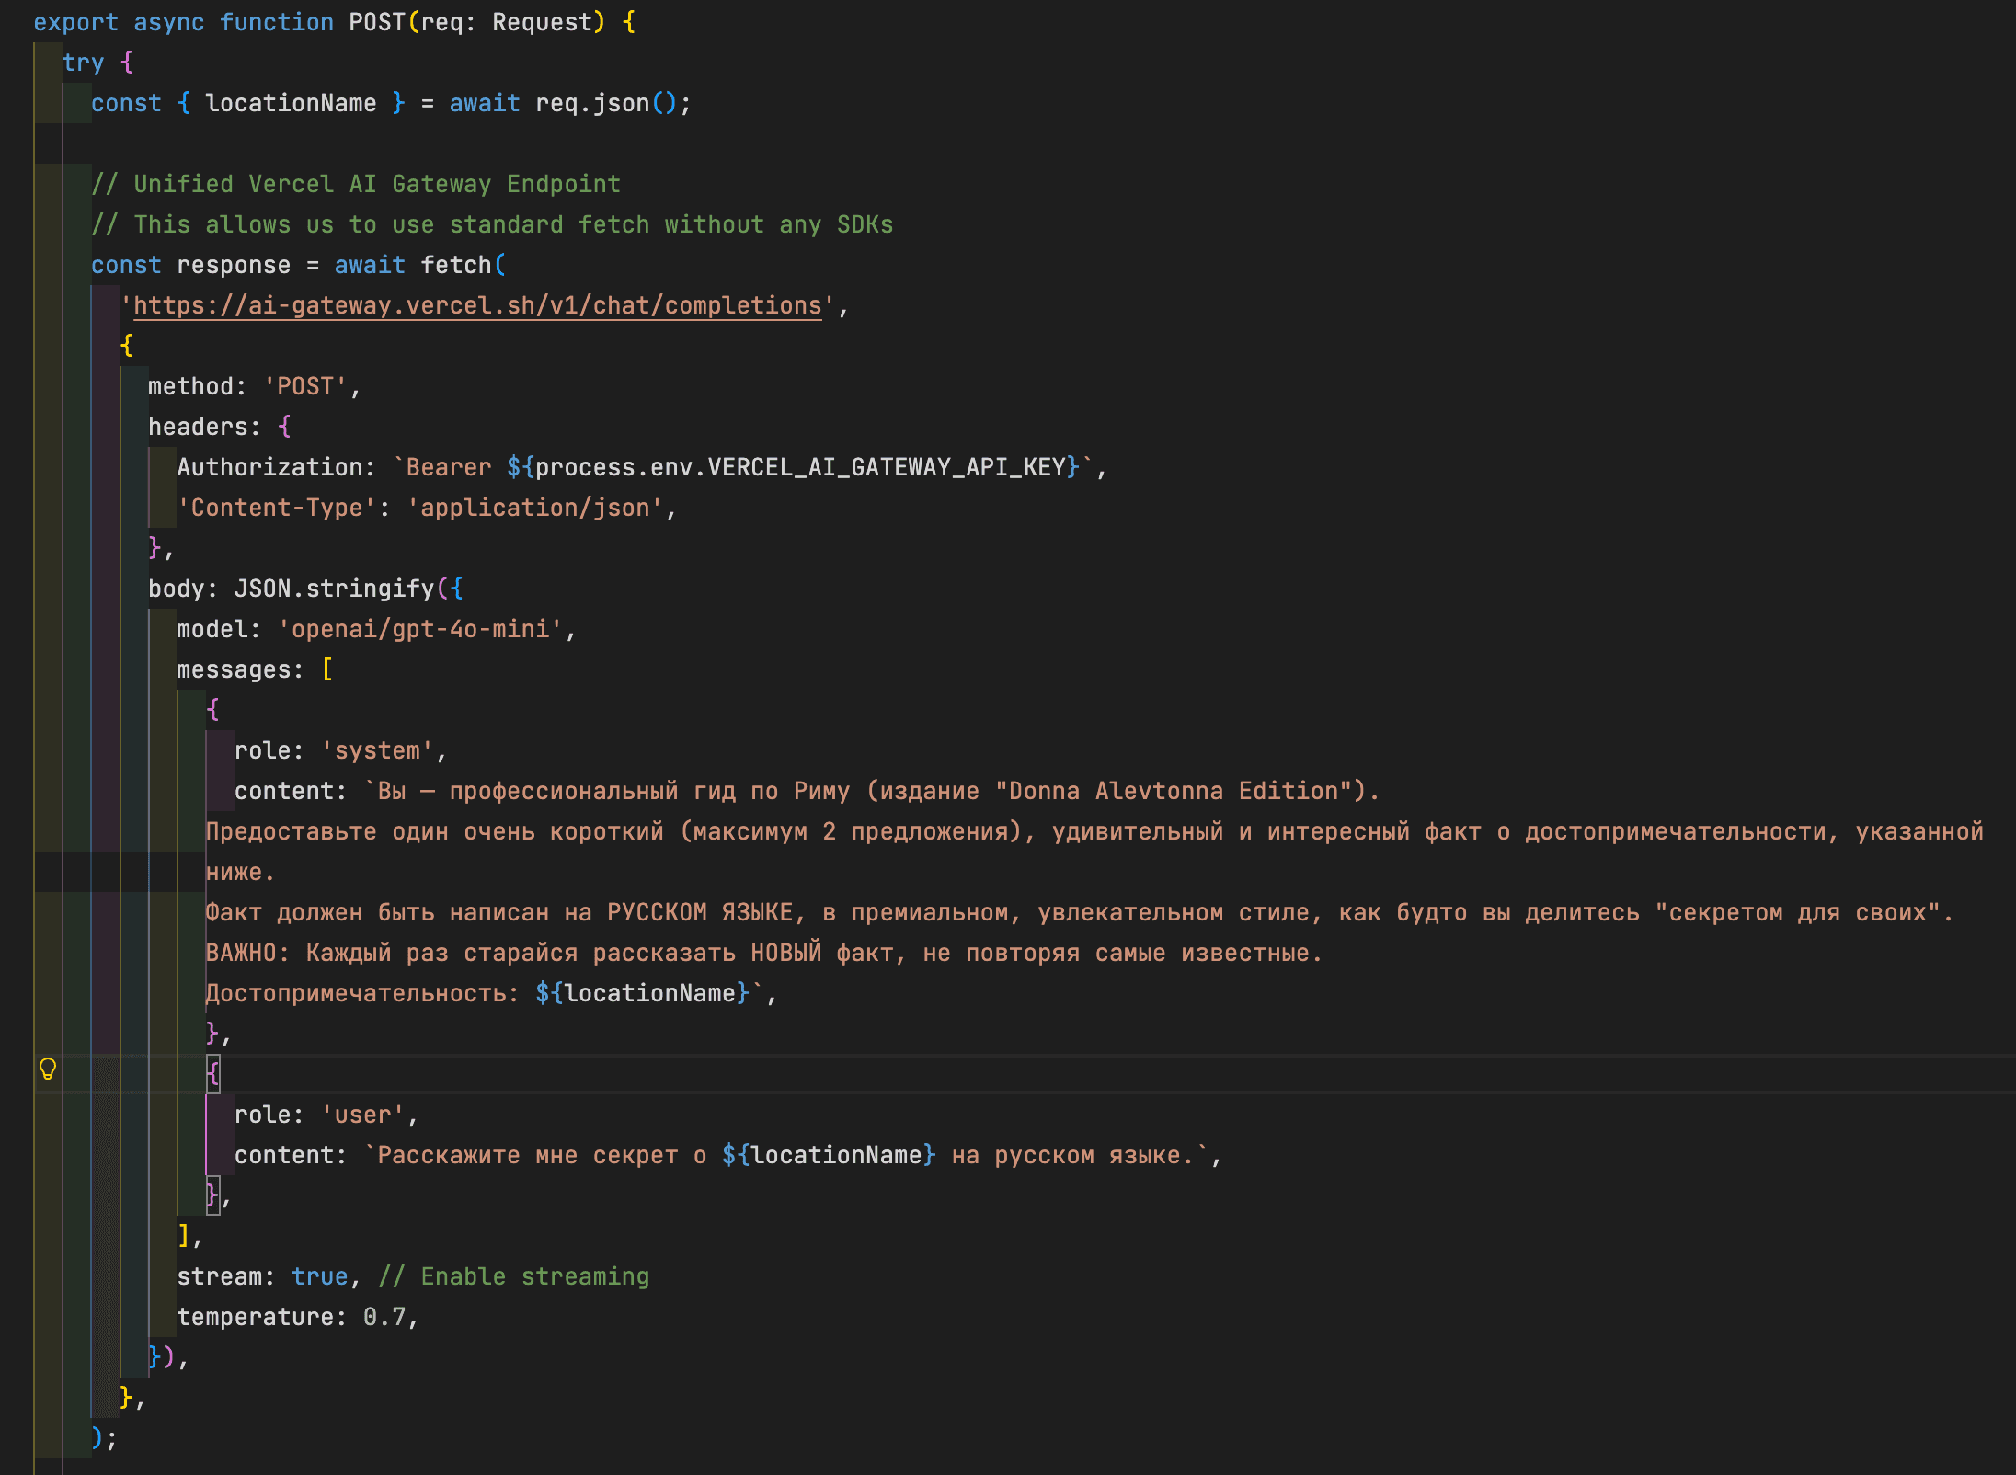Click the highlighted opening brace of user message
The width and height of the screenshot is (2016, 1475).
pyautogui.click(x=213, y=1073)
